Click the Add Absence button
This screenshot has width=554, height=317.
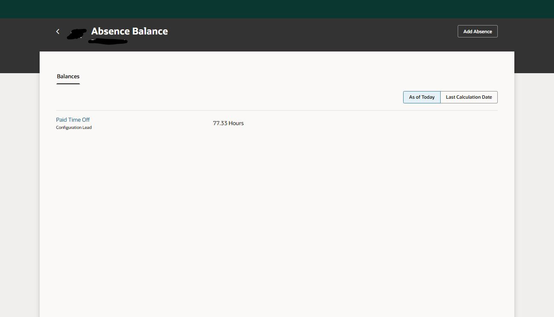[477, 31]
